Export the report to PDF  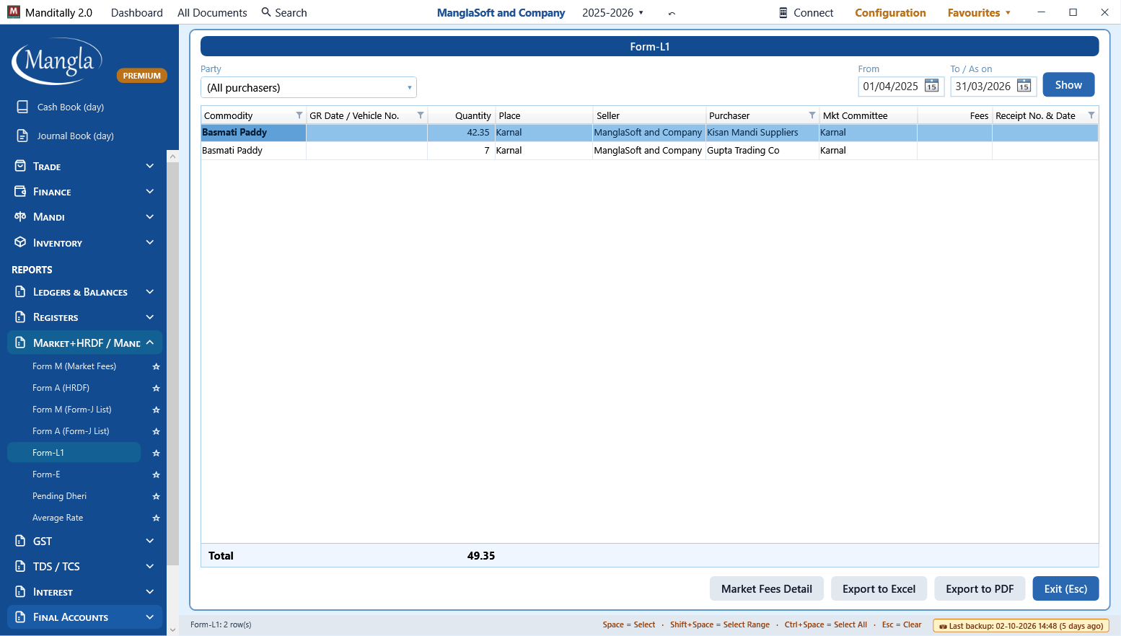pos(980,589)
